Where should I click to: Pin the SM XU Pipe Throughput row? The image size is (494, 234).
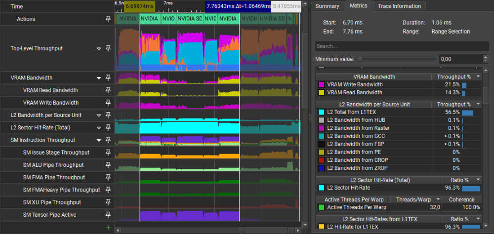click(x=108, y=202)
